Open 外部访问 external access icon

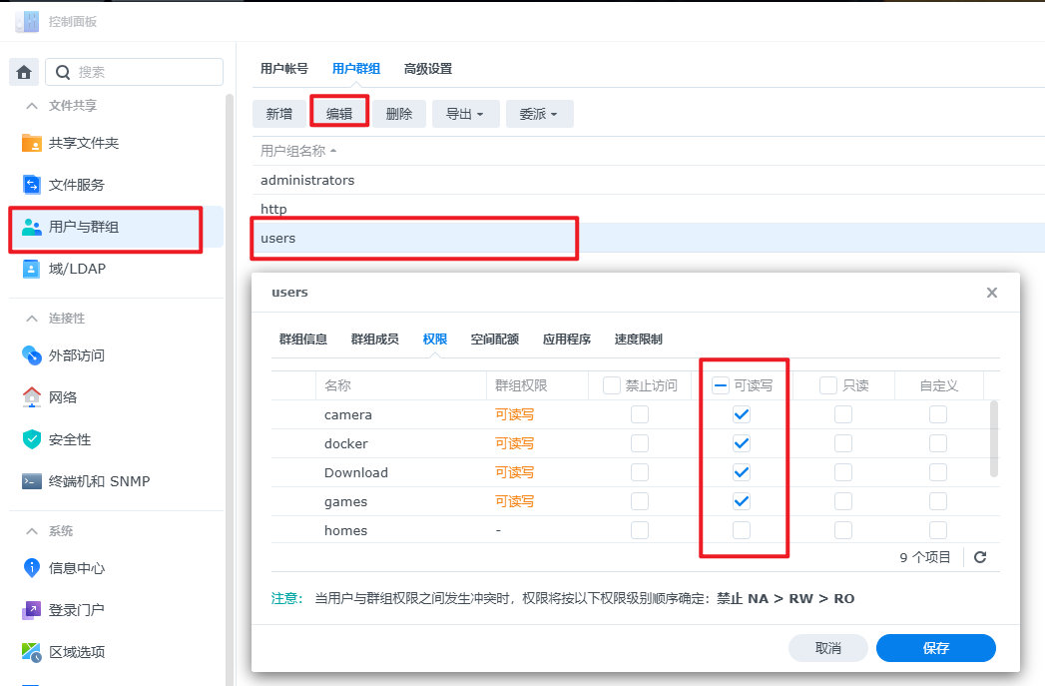point(32,355)
